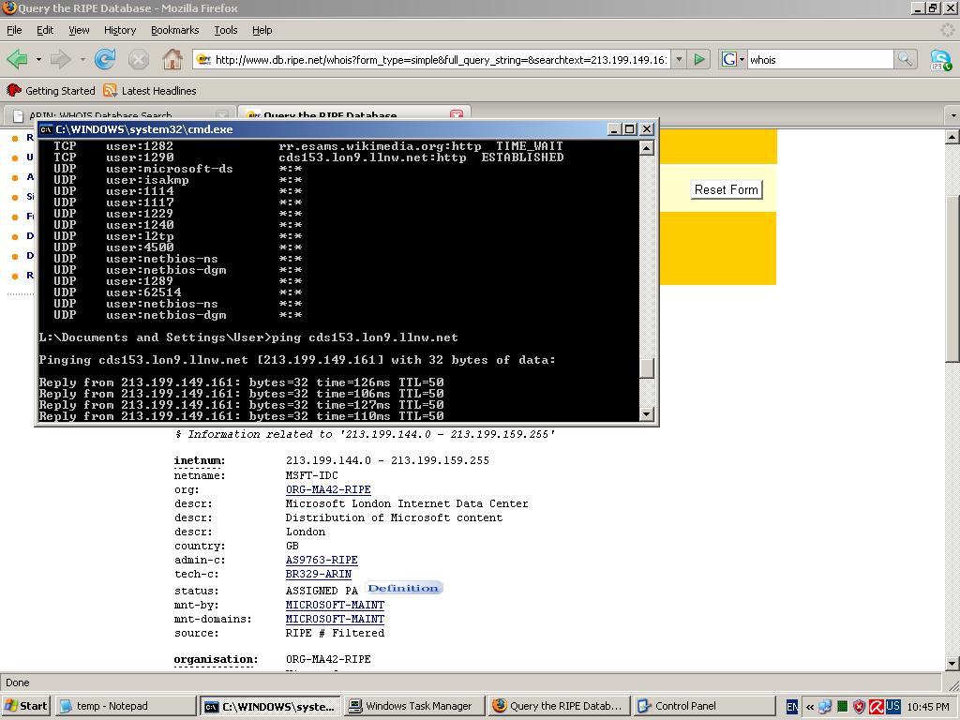The height and width of the screenshot is (720, 960).
Task: Click the Reset Form button
Action: pos(727,189)
